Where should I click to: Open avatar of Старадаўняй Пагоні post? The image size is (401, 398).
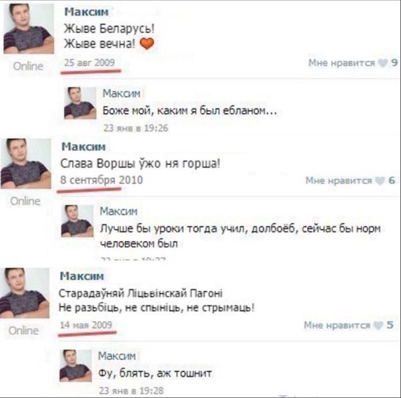coord(25,292)
